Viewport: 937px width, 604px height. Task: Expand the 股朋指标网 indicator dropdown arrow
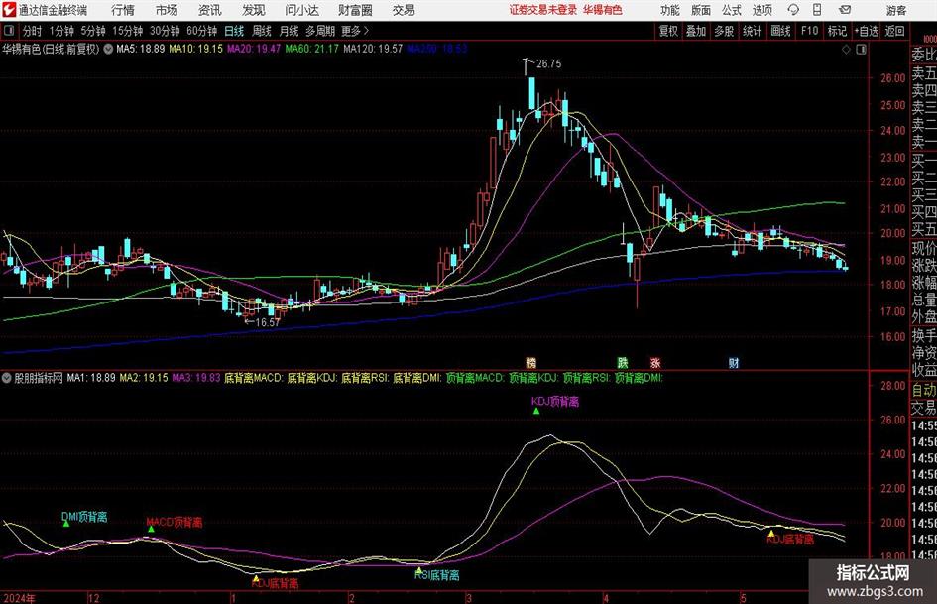pos(7,378)
